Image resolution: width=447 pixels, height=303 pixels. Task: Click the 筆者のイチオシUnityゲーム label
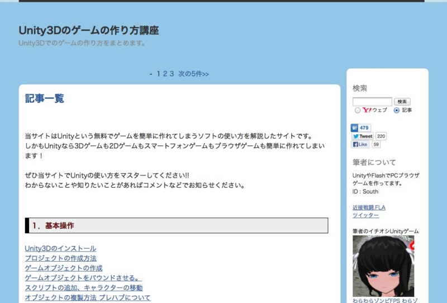click(386, 231)
